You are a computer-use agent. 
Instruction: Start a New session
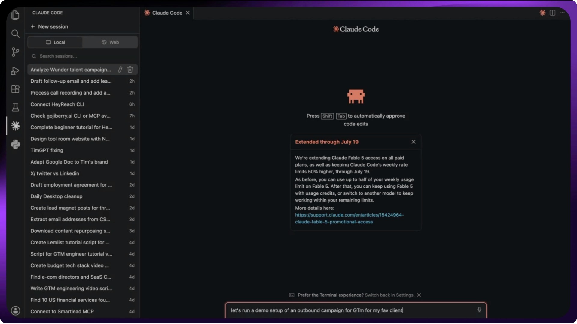pyautogui.click(x=49, y=26)
